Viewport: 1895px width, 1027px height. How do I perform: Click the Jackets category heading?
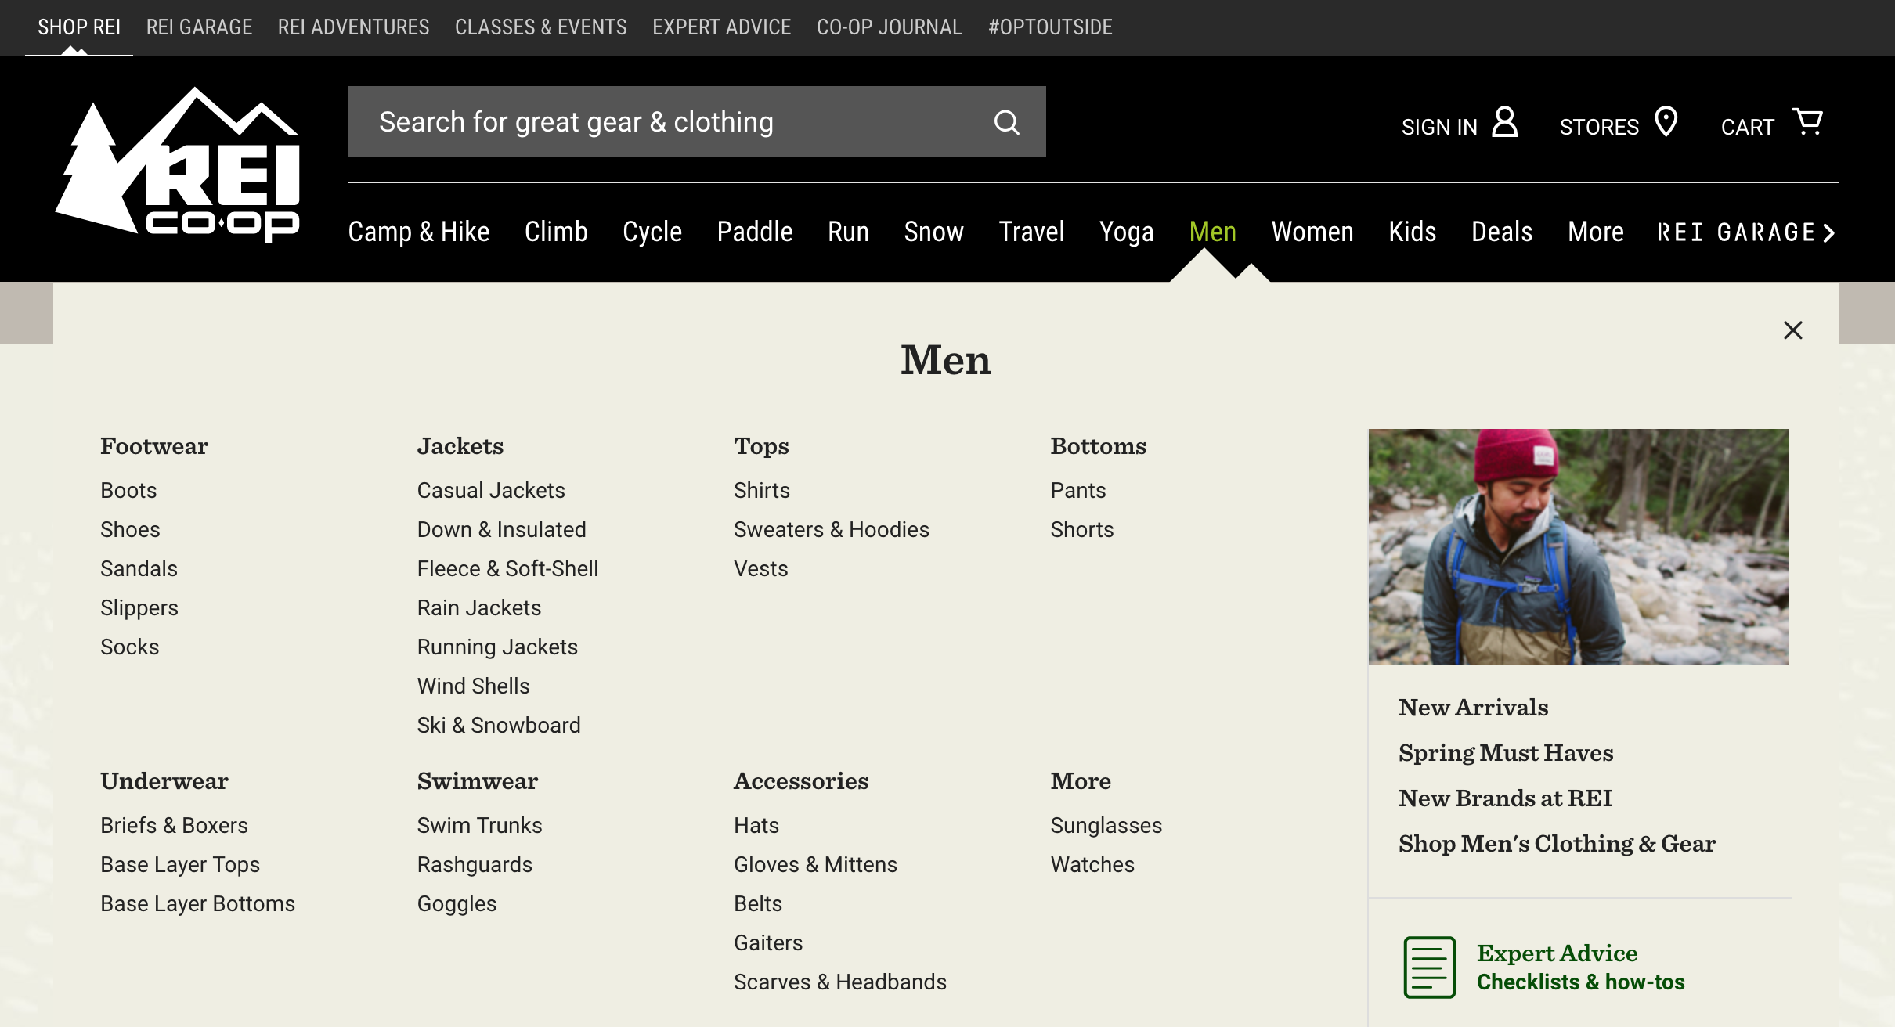tap(460, 446)
